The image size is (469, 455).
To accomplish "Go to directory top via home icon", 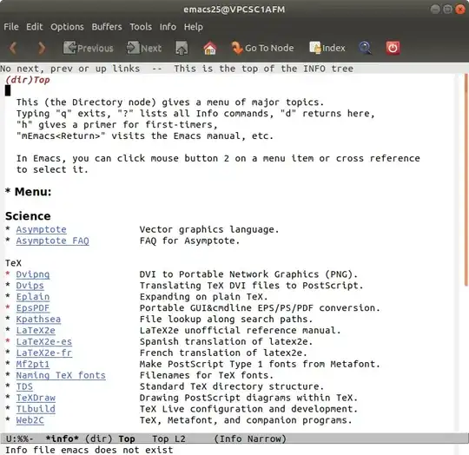I will 209,48.
